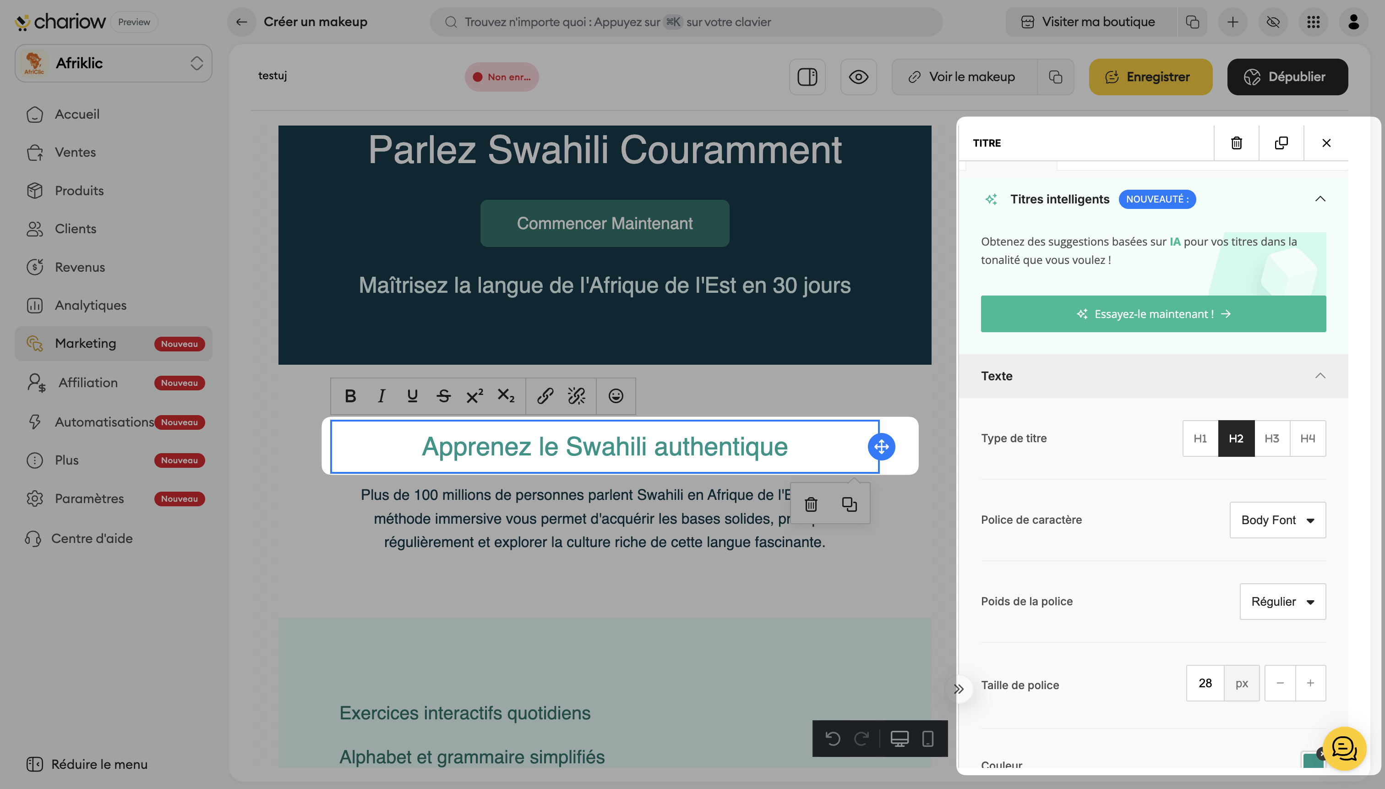This screenshot has height=789, width=1385.
Task: Collapse the Texte section
Action: 1320,376
